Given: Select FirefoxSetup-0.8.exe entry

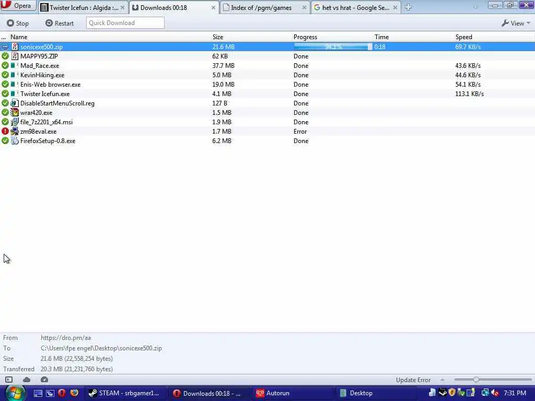Looking at the screenshot, I should [x=267, y=140].
